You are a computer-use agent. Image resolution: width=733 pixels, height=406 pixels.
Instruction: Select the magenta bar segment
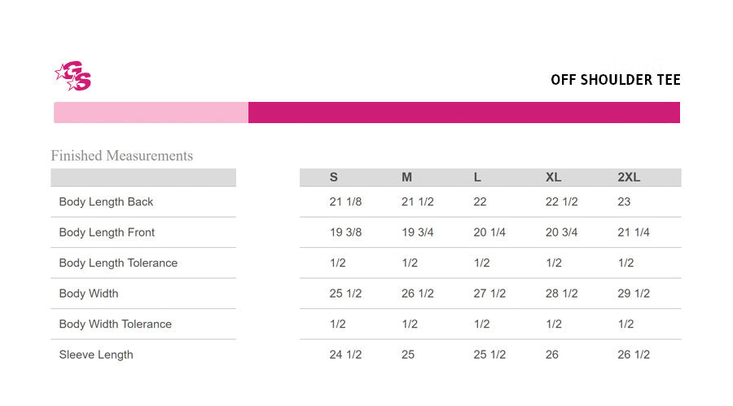[464, 113]
